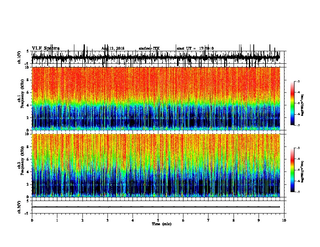Viewport: 320px width, 247px height.
Task: Click time-axis tick label "7"
Action: [x=208, y=220]
